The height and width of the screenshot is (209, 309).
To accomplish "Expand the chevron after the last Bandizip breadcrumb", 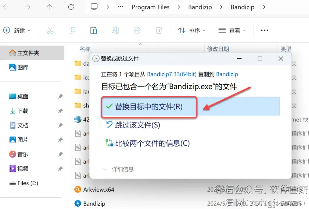I will (x=264, y=7).
